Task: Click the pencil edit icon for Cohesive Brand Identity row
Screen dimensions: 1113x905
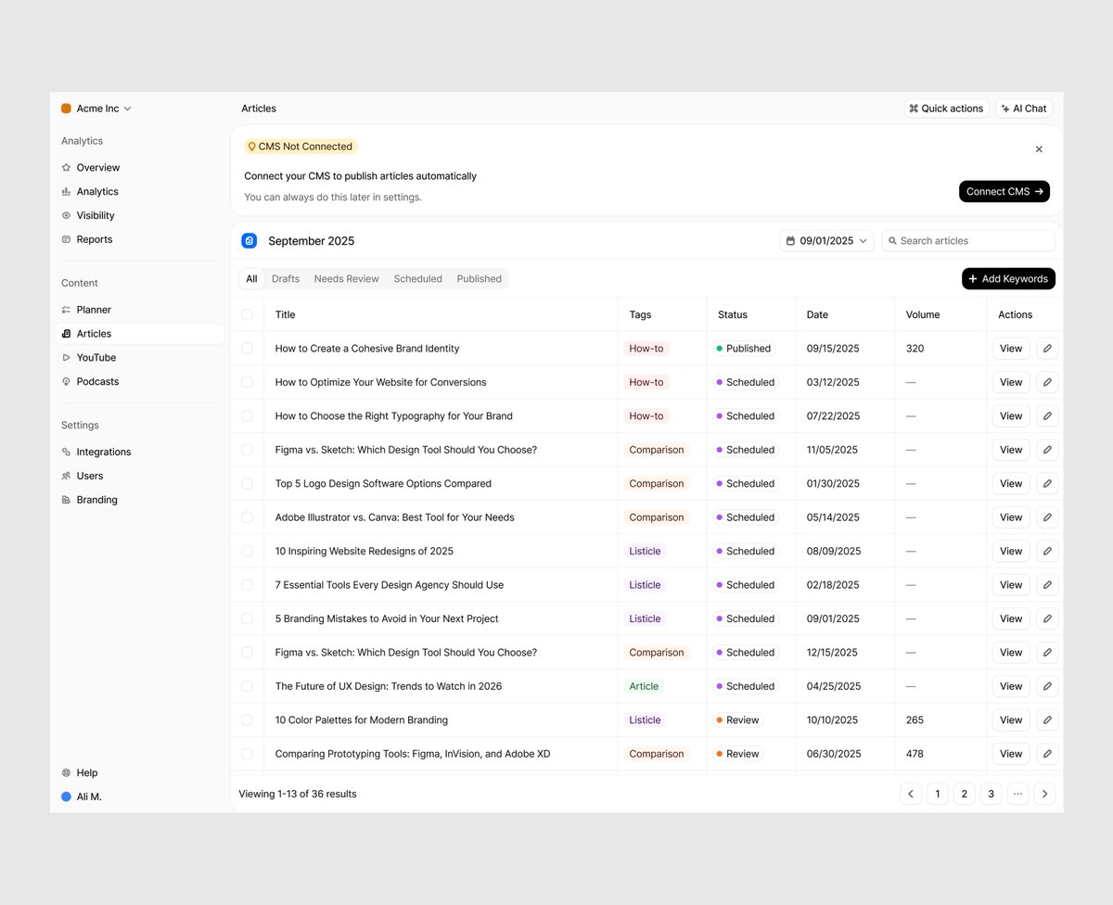Action: click(x=1047, y=349)
